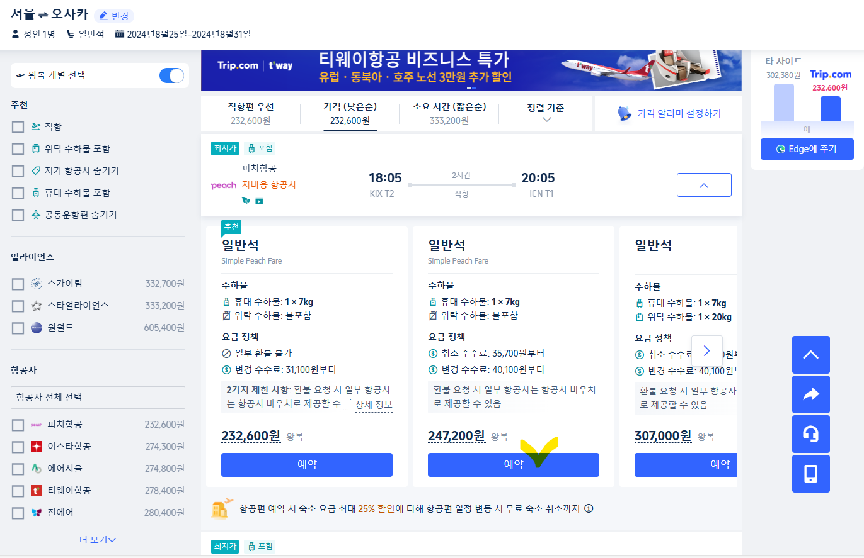Image resolution: width=864 pixels, height=558 pixels.
Task: Click the info icon after free accommodation cancellation text
Action: point(589,508)
